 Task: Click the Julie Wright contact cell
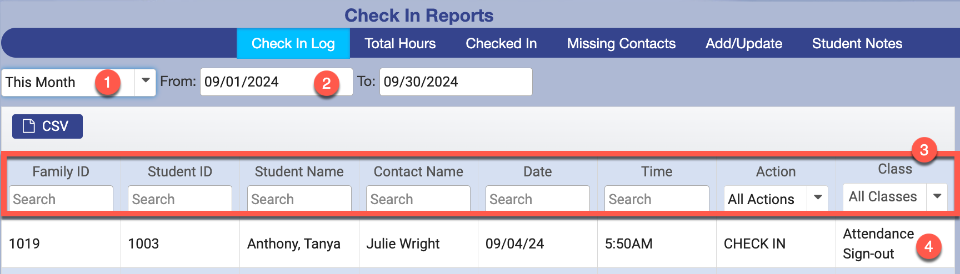(x=403, y=244)
